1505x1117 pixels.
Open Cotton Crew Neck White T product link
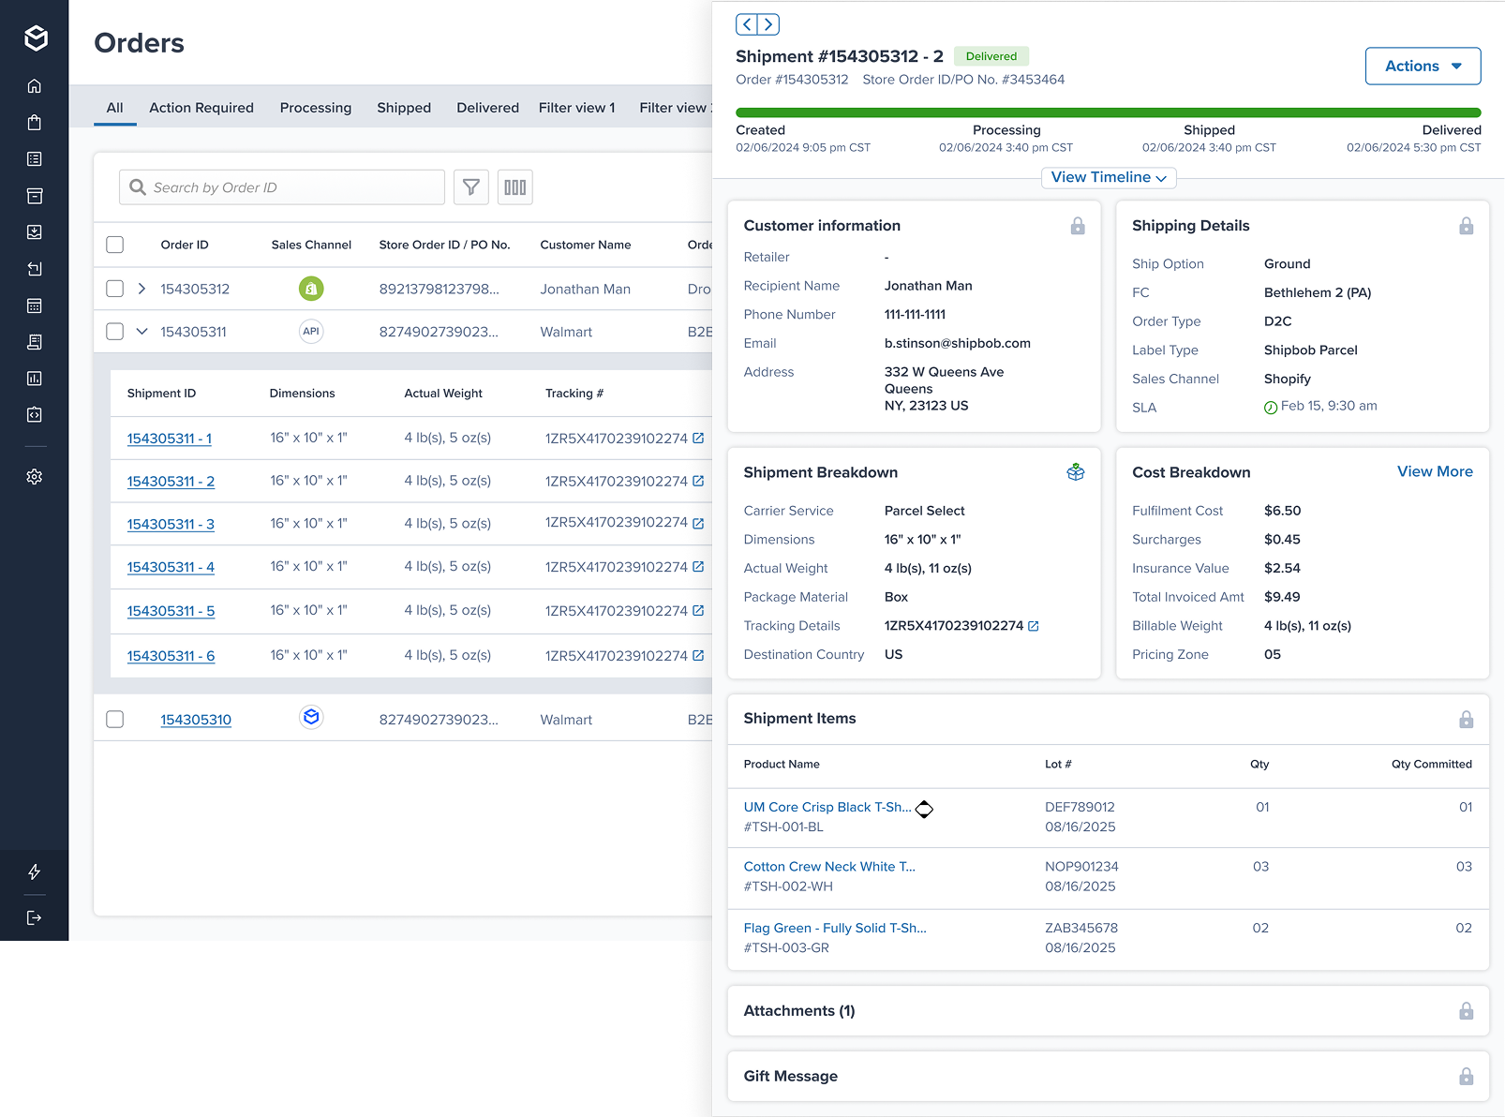(x=829, y=867)
